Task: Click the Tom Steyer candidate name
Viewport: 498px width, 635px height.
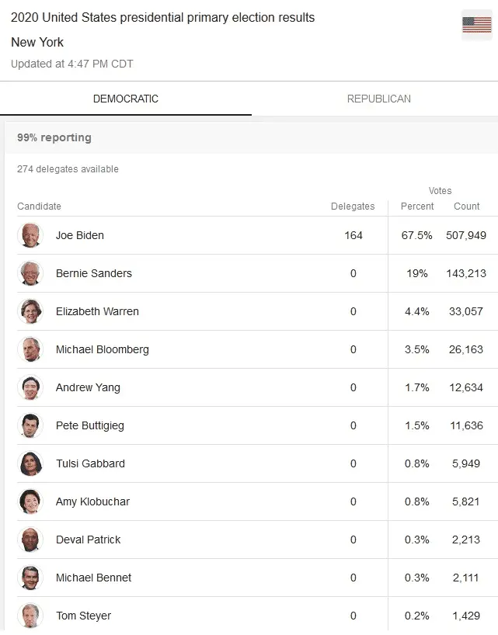Action: click(x=83, y=616)
